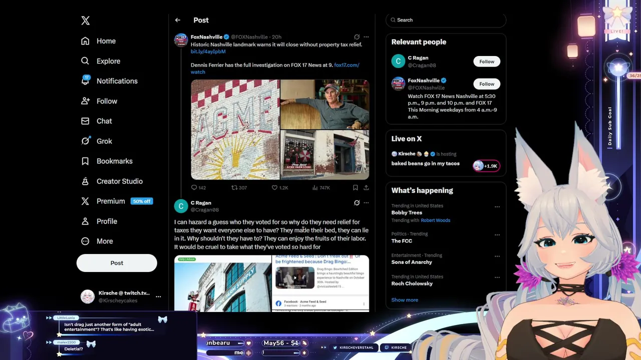Click FoxNashville avatar in Relevant people
641x360 pixels.
pyautogui.click(x=398, y=83)
